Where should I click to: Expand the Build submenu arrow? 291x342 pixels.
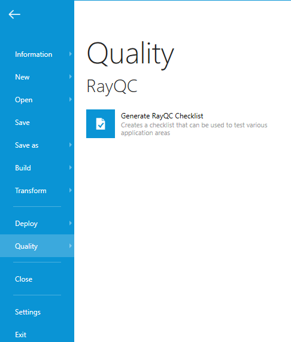click(70, 167)
